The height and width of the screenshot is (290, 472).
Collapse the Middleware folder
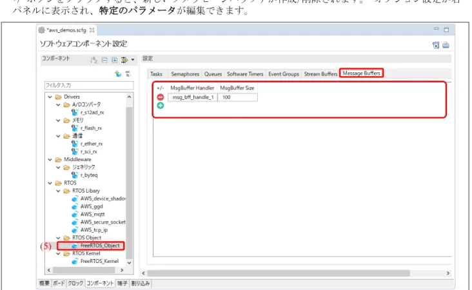click(50, 159)
